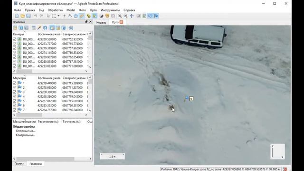Switch to the Привязка bottom tab
Image resolution: width=304 pixels, height=171 pixels.
36,164
